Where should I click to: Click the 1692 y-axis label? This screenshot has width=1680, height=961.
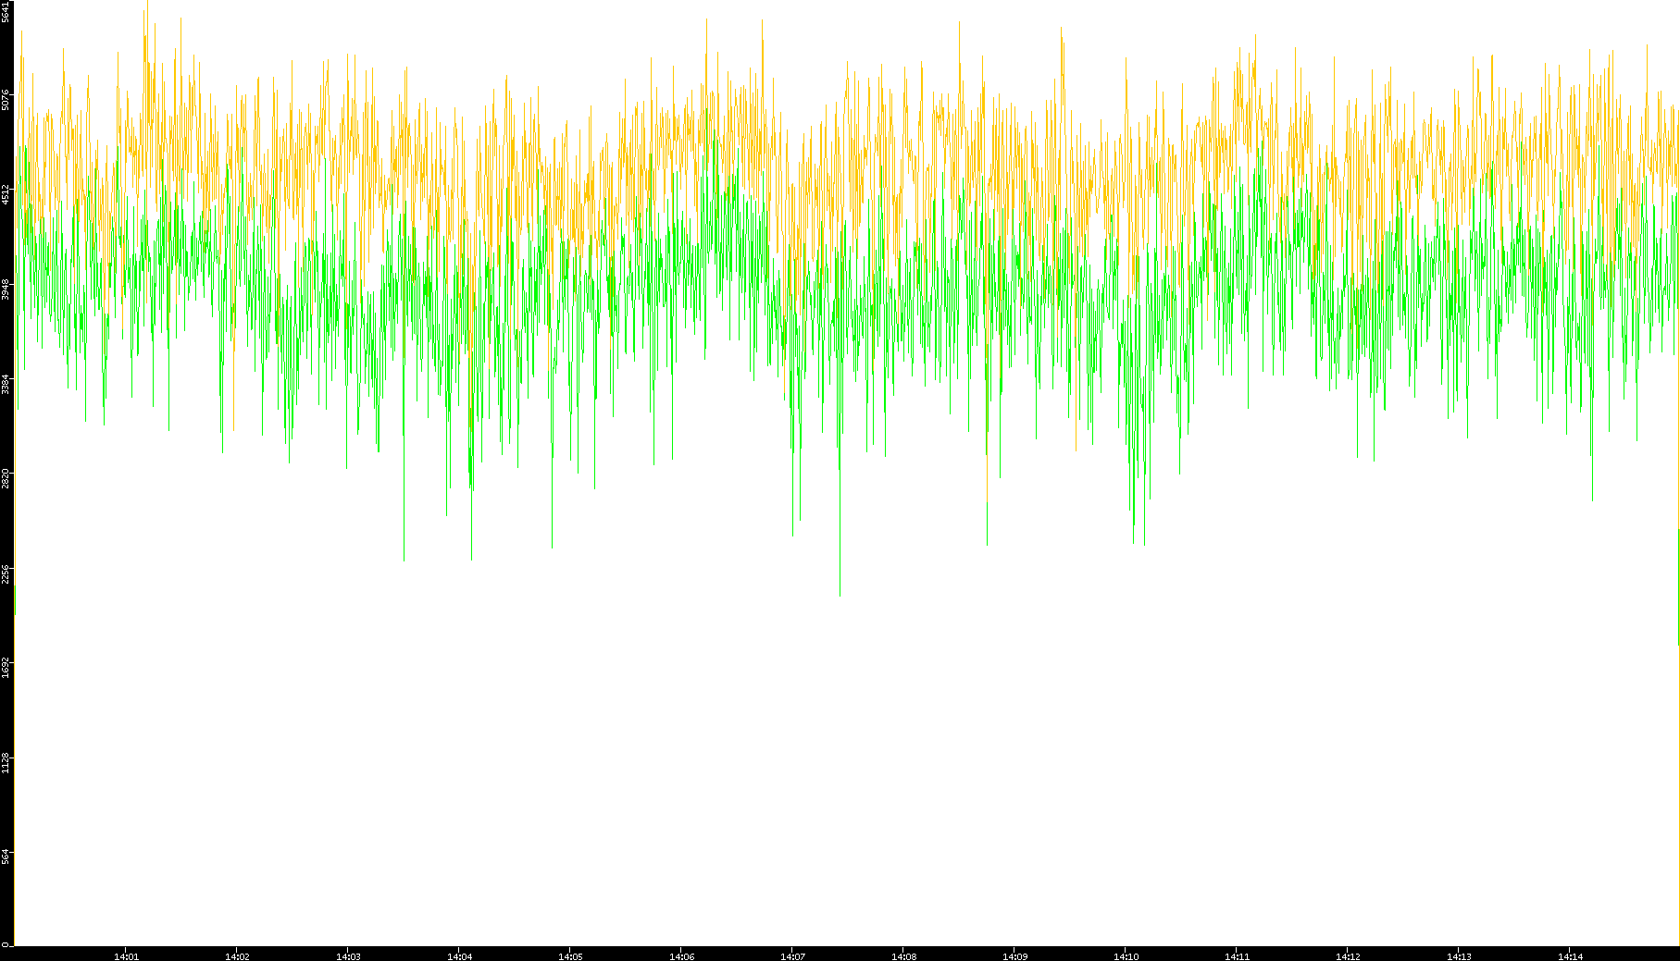pyautogui.click(x=6, y=668)
